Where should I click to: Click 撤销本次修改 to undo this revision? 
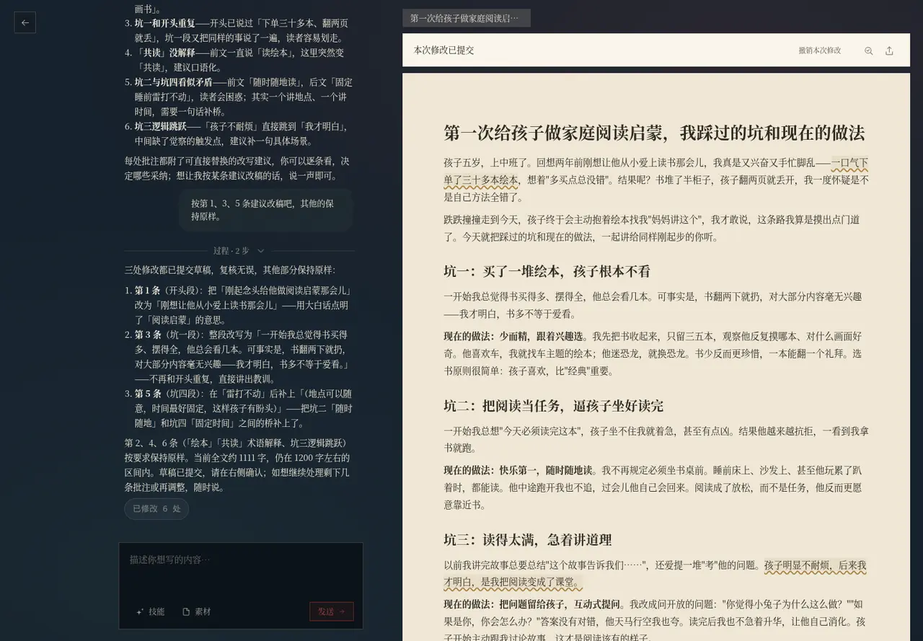coord(819,50)
